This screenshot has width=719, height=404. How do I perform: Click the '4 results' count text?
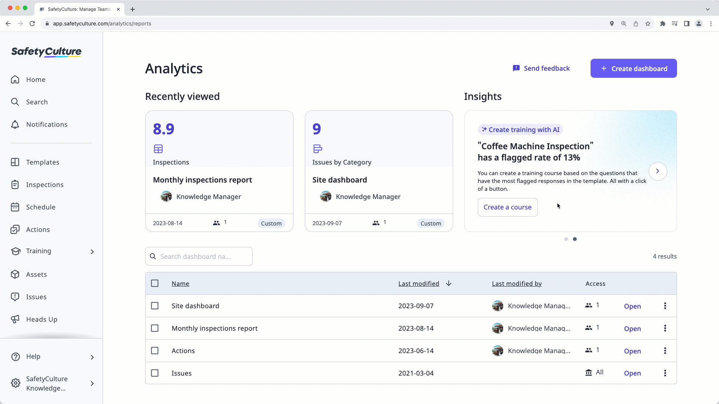click(x=665, y=256)
